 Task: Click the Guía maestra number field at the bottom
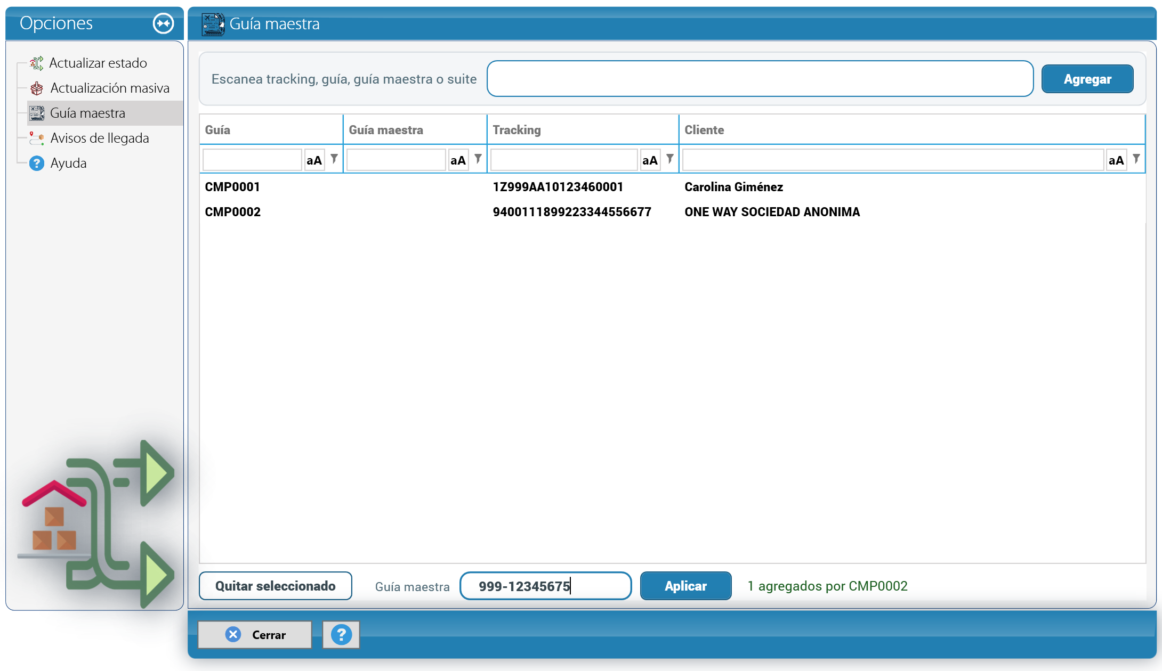[546, 586]
